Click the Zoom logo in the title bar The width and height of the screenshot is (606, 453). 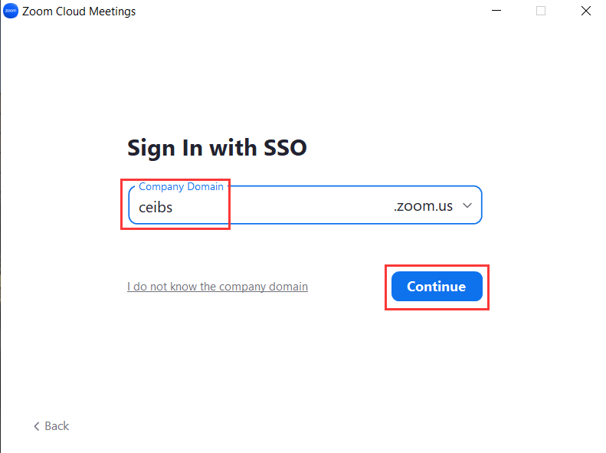click(11, 11)
